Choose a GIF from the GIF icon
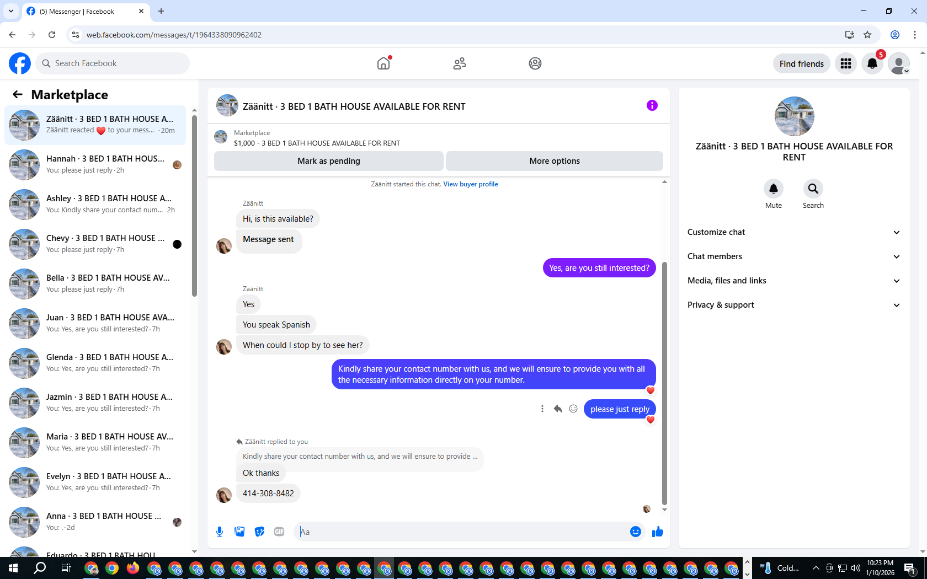 279,532
